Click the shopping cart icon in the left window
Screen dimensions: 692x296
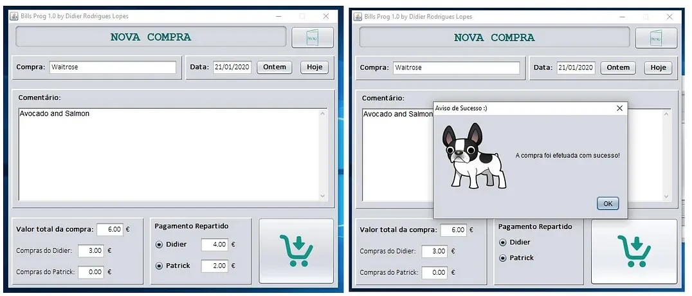(x=296, y=251)
